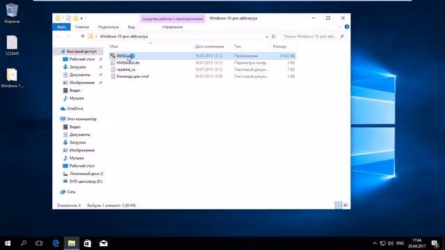This screenshot has width=445, height=250.
Task: Open the Recycle Bin desktop icon
Action: (x=12, y=13)
